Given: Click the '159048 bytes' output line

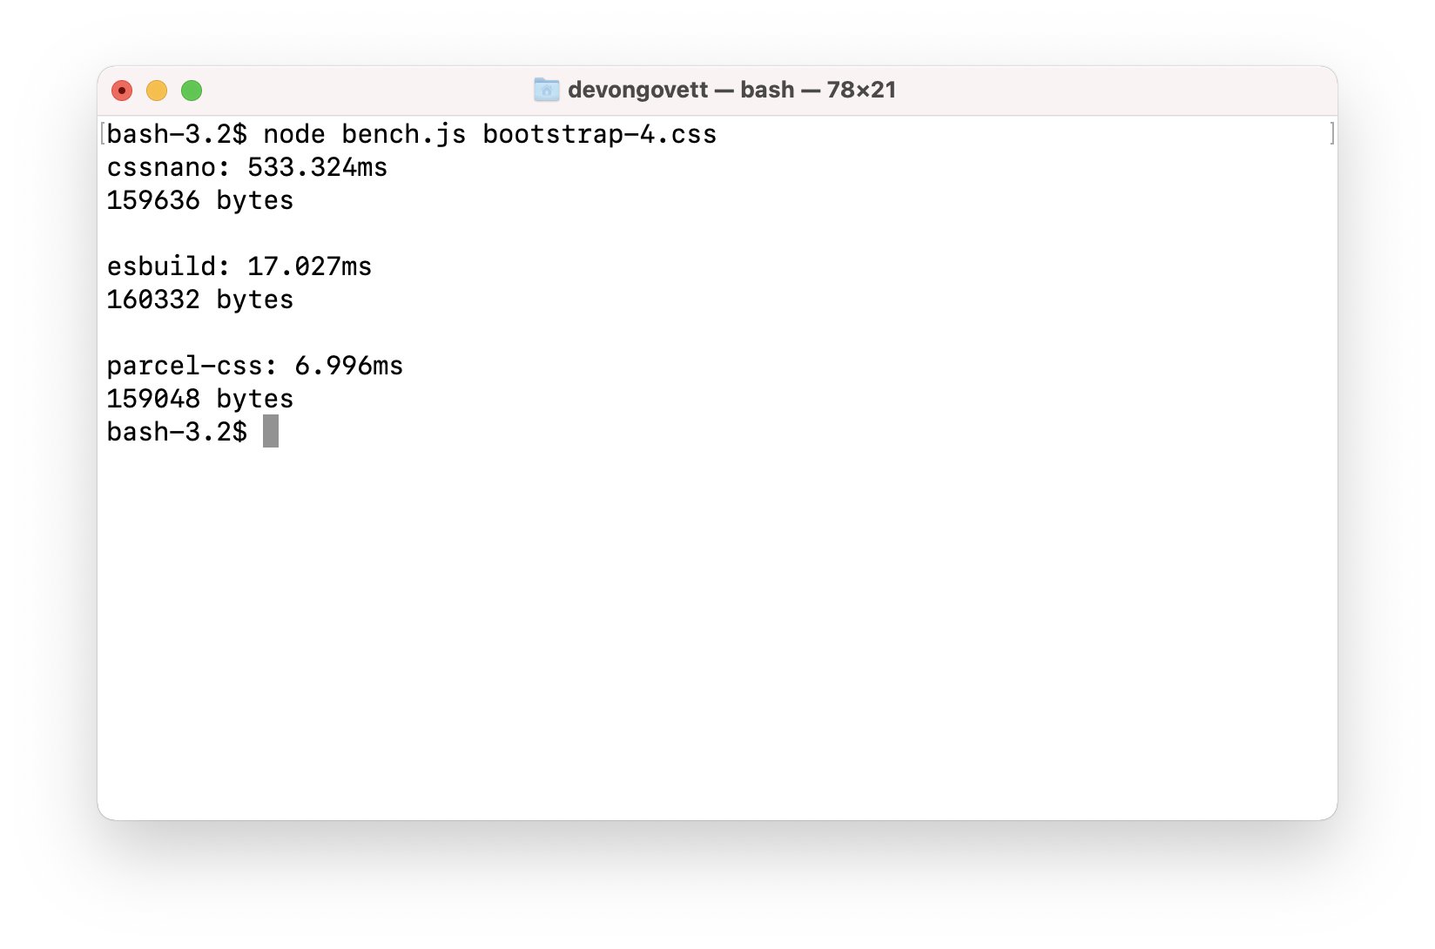Looking at the screenshot, I should (x=200, y=399).
